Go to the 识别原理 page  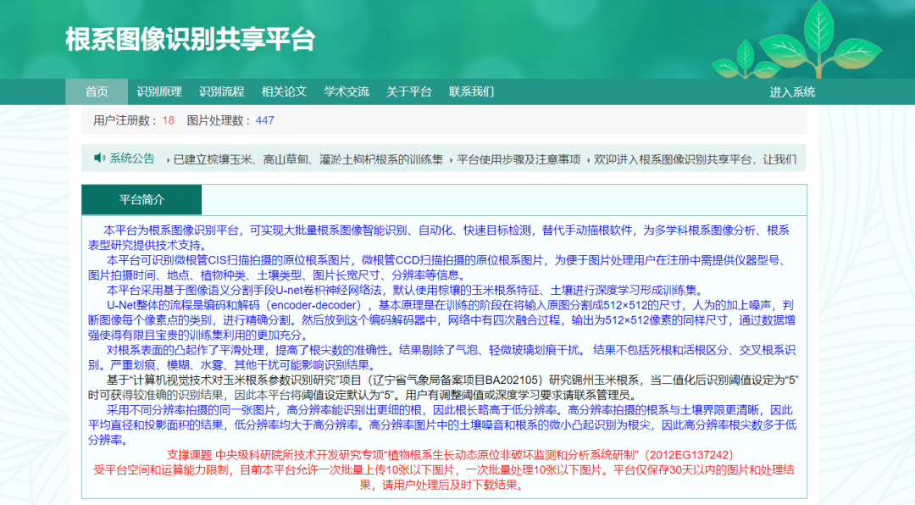point(159,92)
